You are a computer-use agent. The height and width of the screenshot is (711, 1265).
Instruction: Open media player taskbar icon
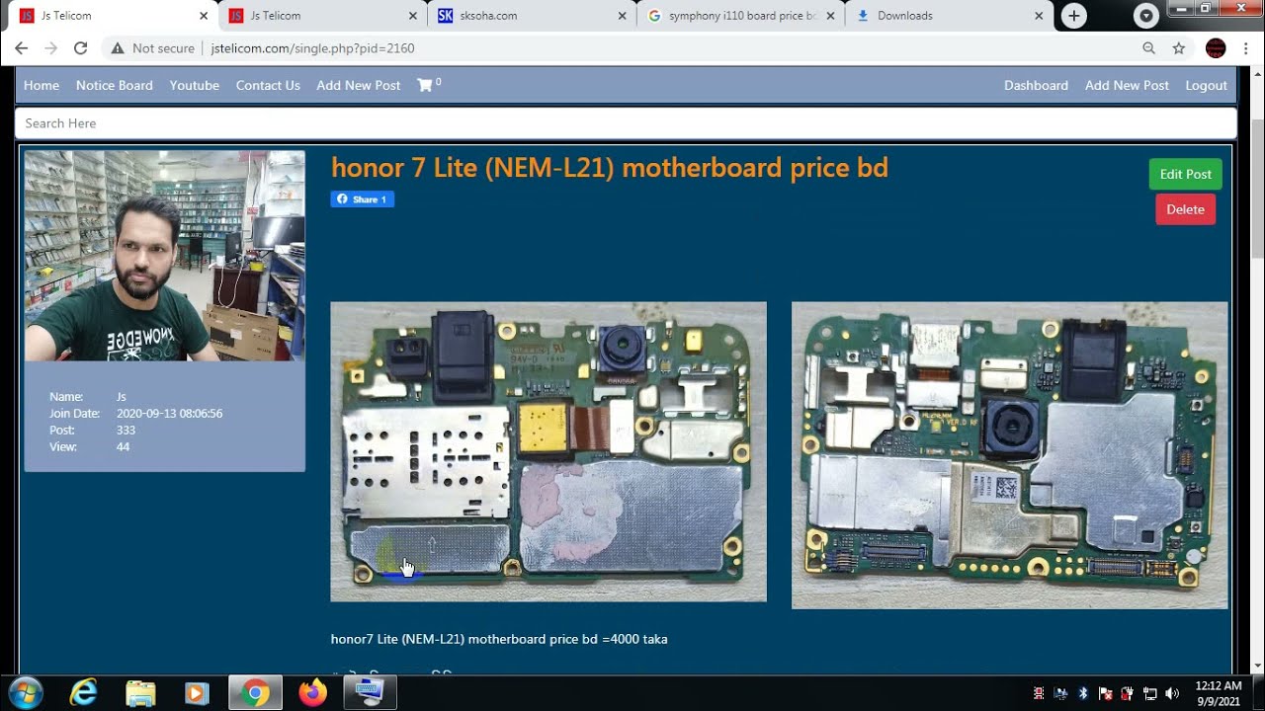[197, 693]
